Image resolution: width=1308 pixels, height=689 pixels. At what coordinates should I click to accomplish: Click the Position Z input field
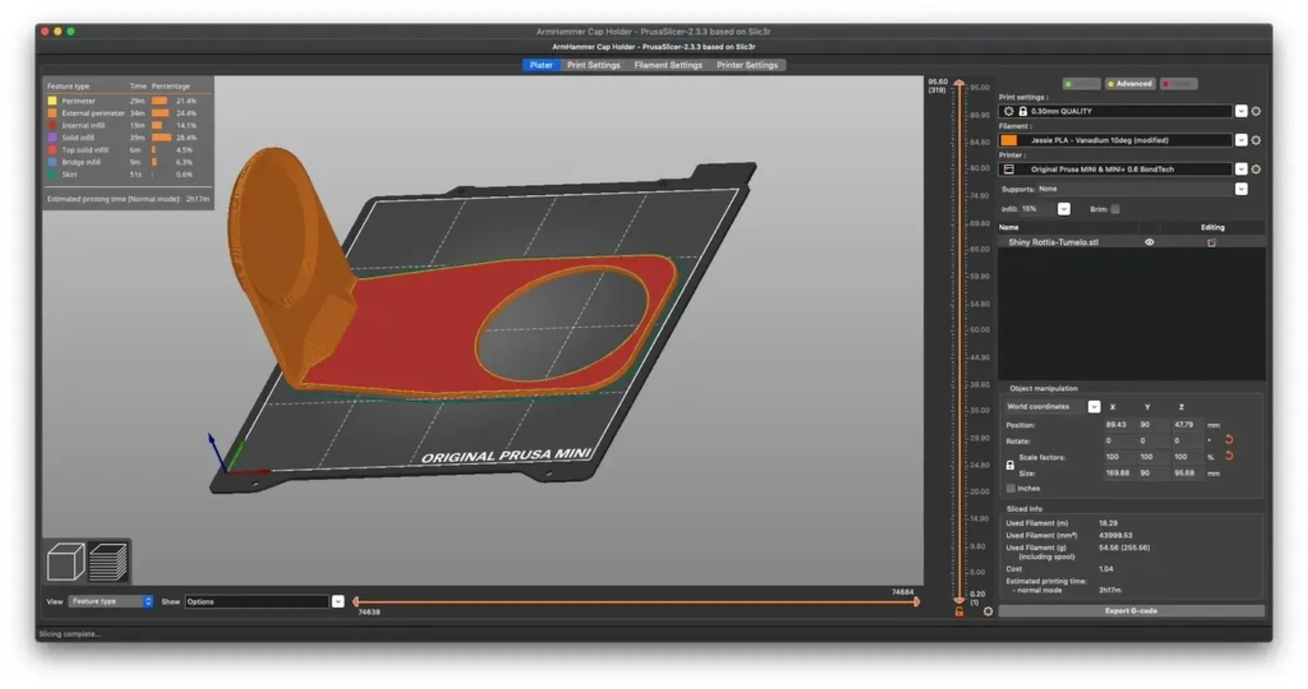pyautogui.click(x=1188, y=424)
